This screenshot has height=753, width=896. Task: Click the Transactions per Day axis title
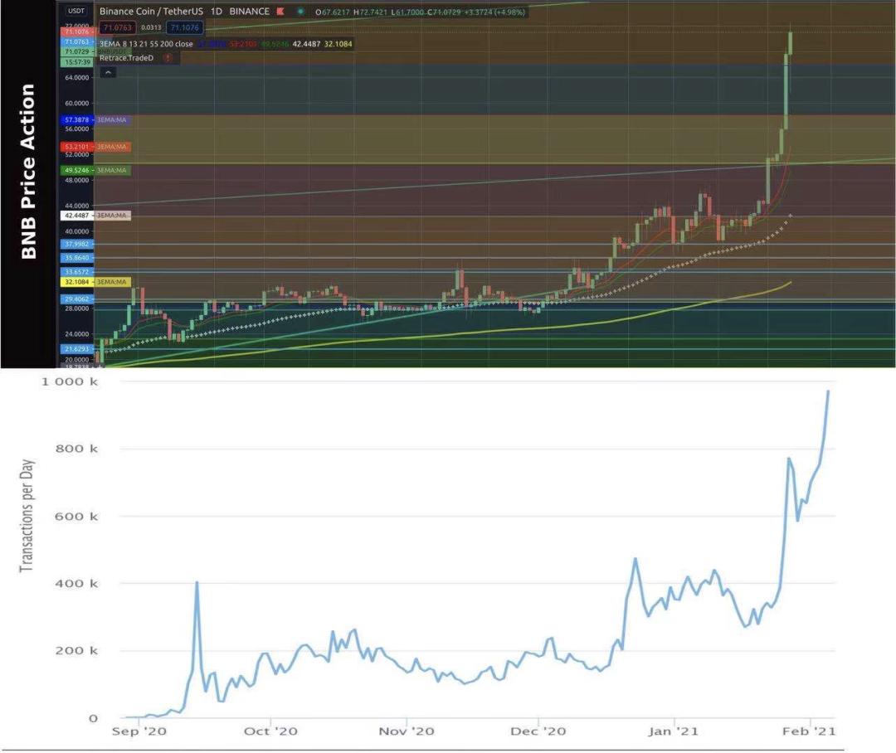tap(27, 515)
